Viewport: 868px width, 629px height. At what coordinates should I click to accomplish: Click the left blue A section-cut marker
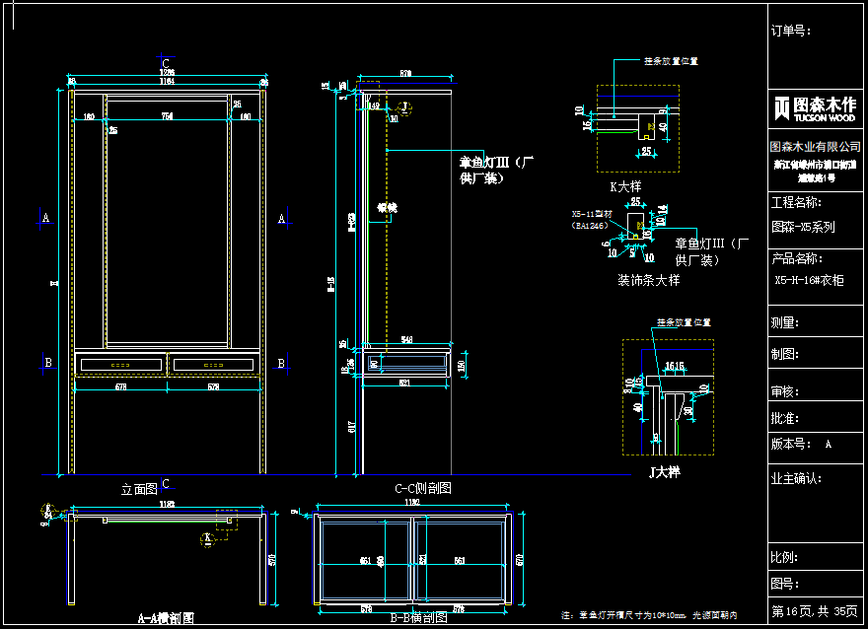43,218
